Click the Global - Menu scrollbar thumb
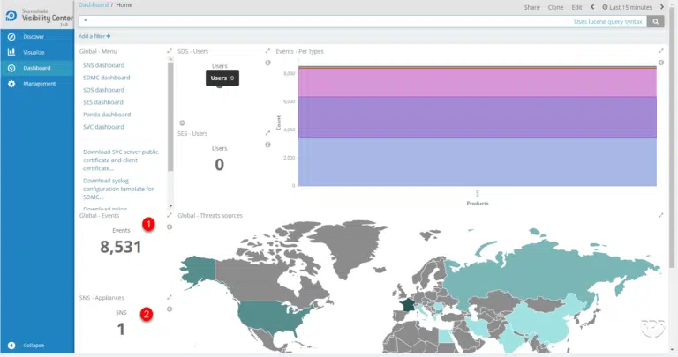This screenshot has height=357, width=678. click(x=170, y=116)
